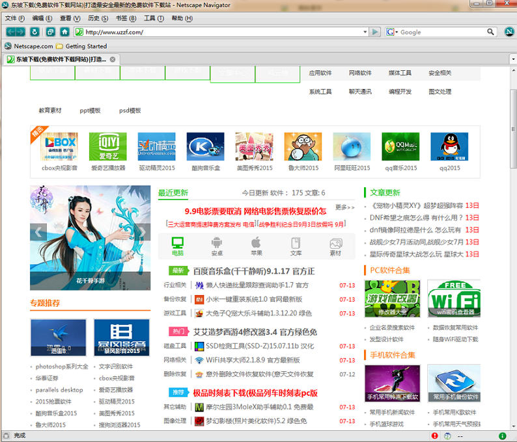The height and width of the screenshot is (442, 517).
Task: Open the 书签 menu
Action: [x=126, y=18]
